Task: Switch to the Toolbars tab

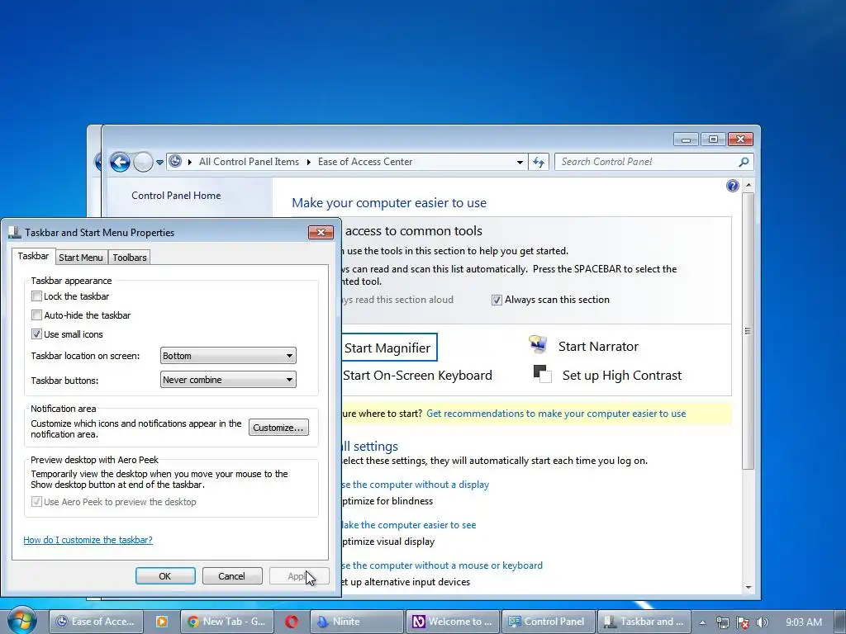Action: tap(130, 258)
